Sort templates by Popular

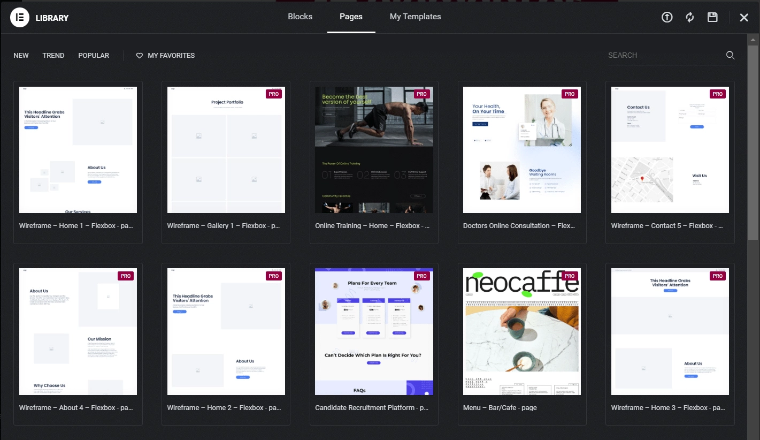[94, 56]
